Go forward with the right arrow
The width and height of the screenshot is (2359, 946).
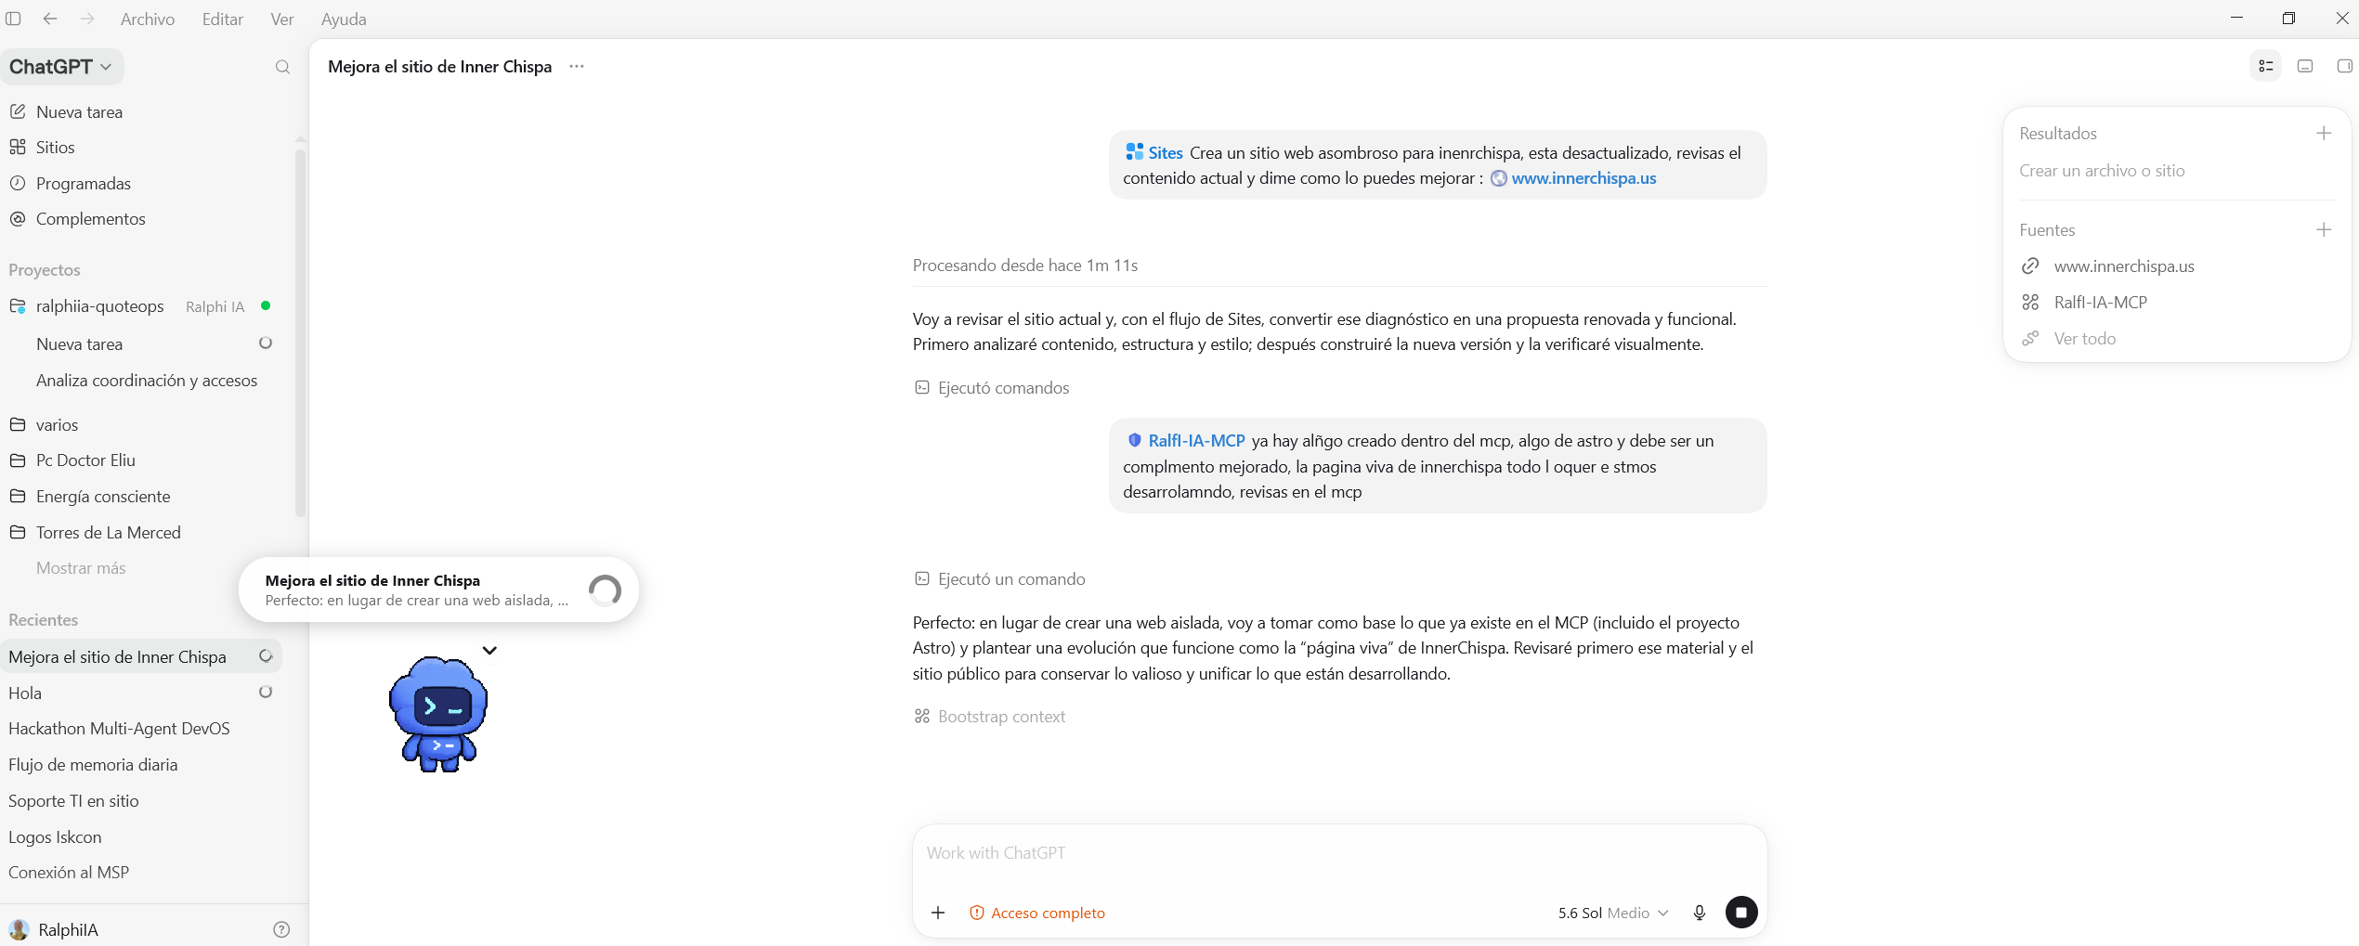pyautogui.click(x=87, y=19)
